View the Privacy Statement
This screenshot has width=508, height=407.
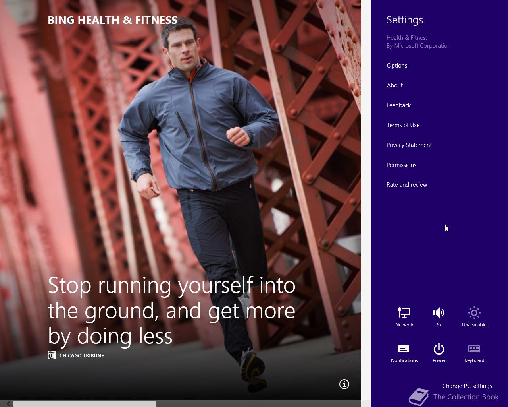pyautogui.click(x=409, y=145)
